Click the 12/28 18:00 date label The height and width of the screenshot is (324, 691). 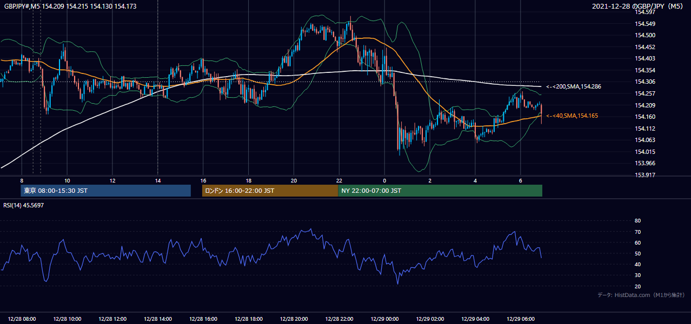[x=249, y=319]
